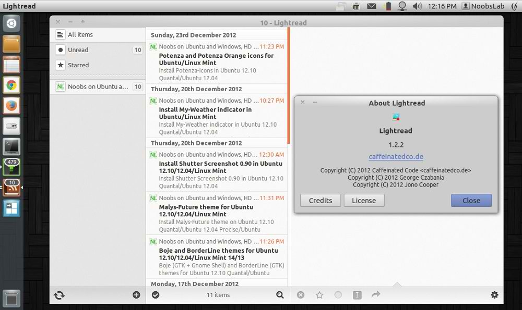Open the License information
The height and width of the screenshot is (310, 522).
pyautogui.click(x=364, y=200)
